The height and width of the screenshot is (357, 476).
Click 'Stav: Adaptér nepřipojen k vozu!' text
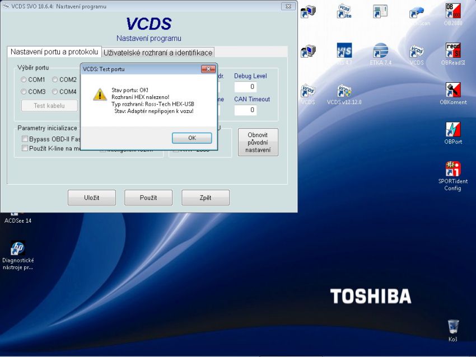tap(154, 111)
